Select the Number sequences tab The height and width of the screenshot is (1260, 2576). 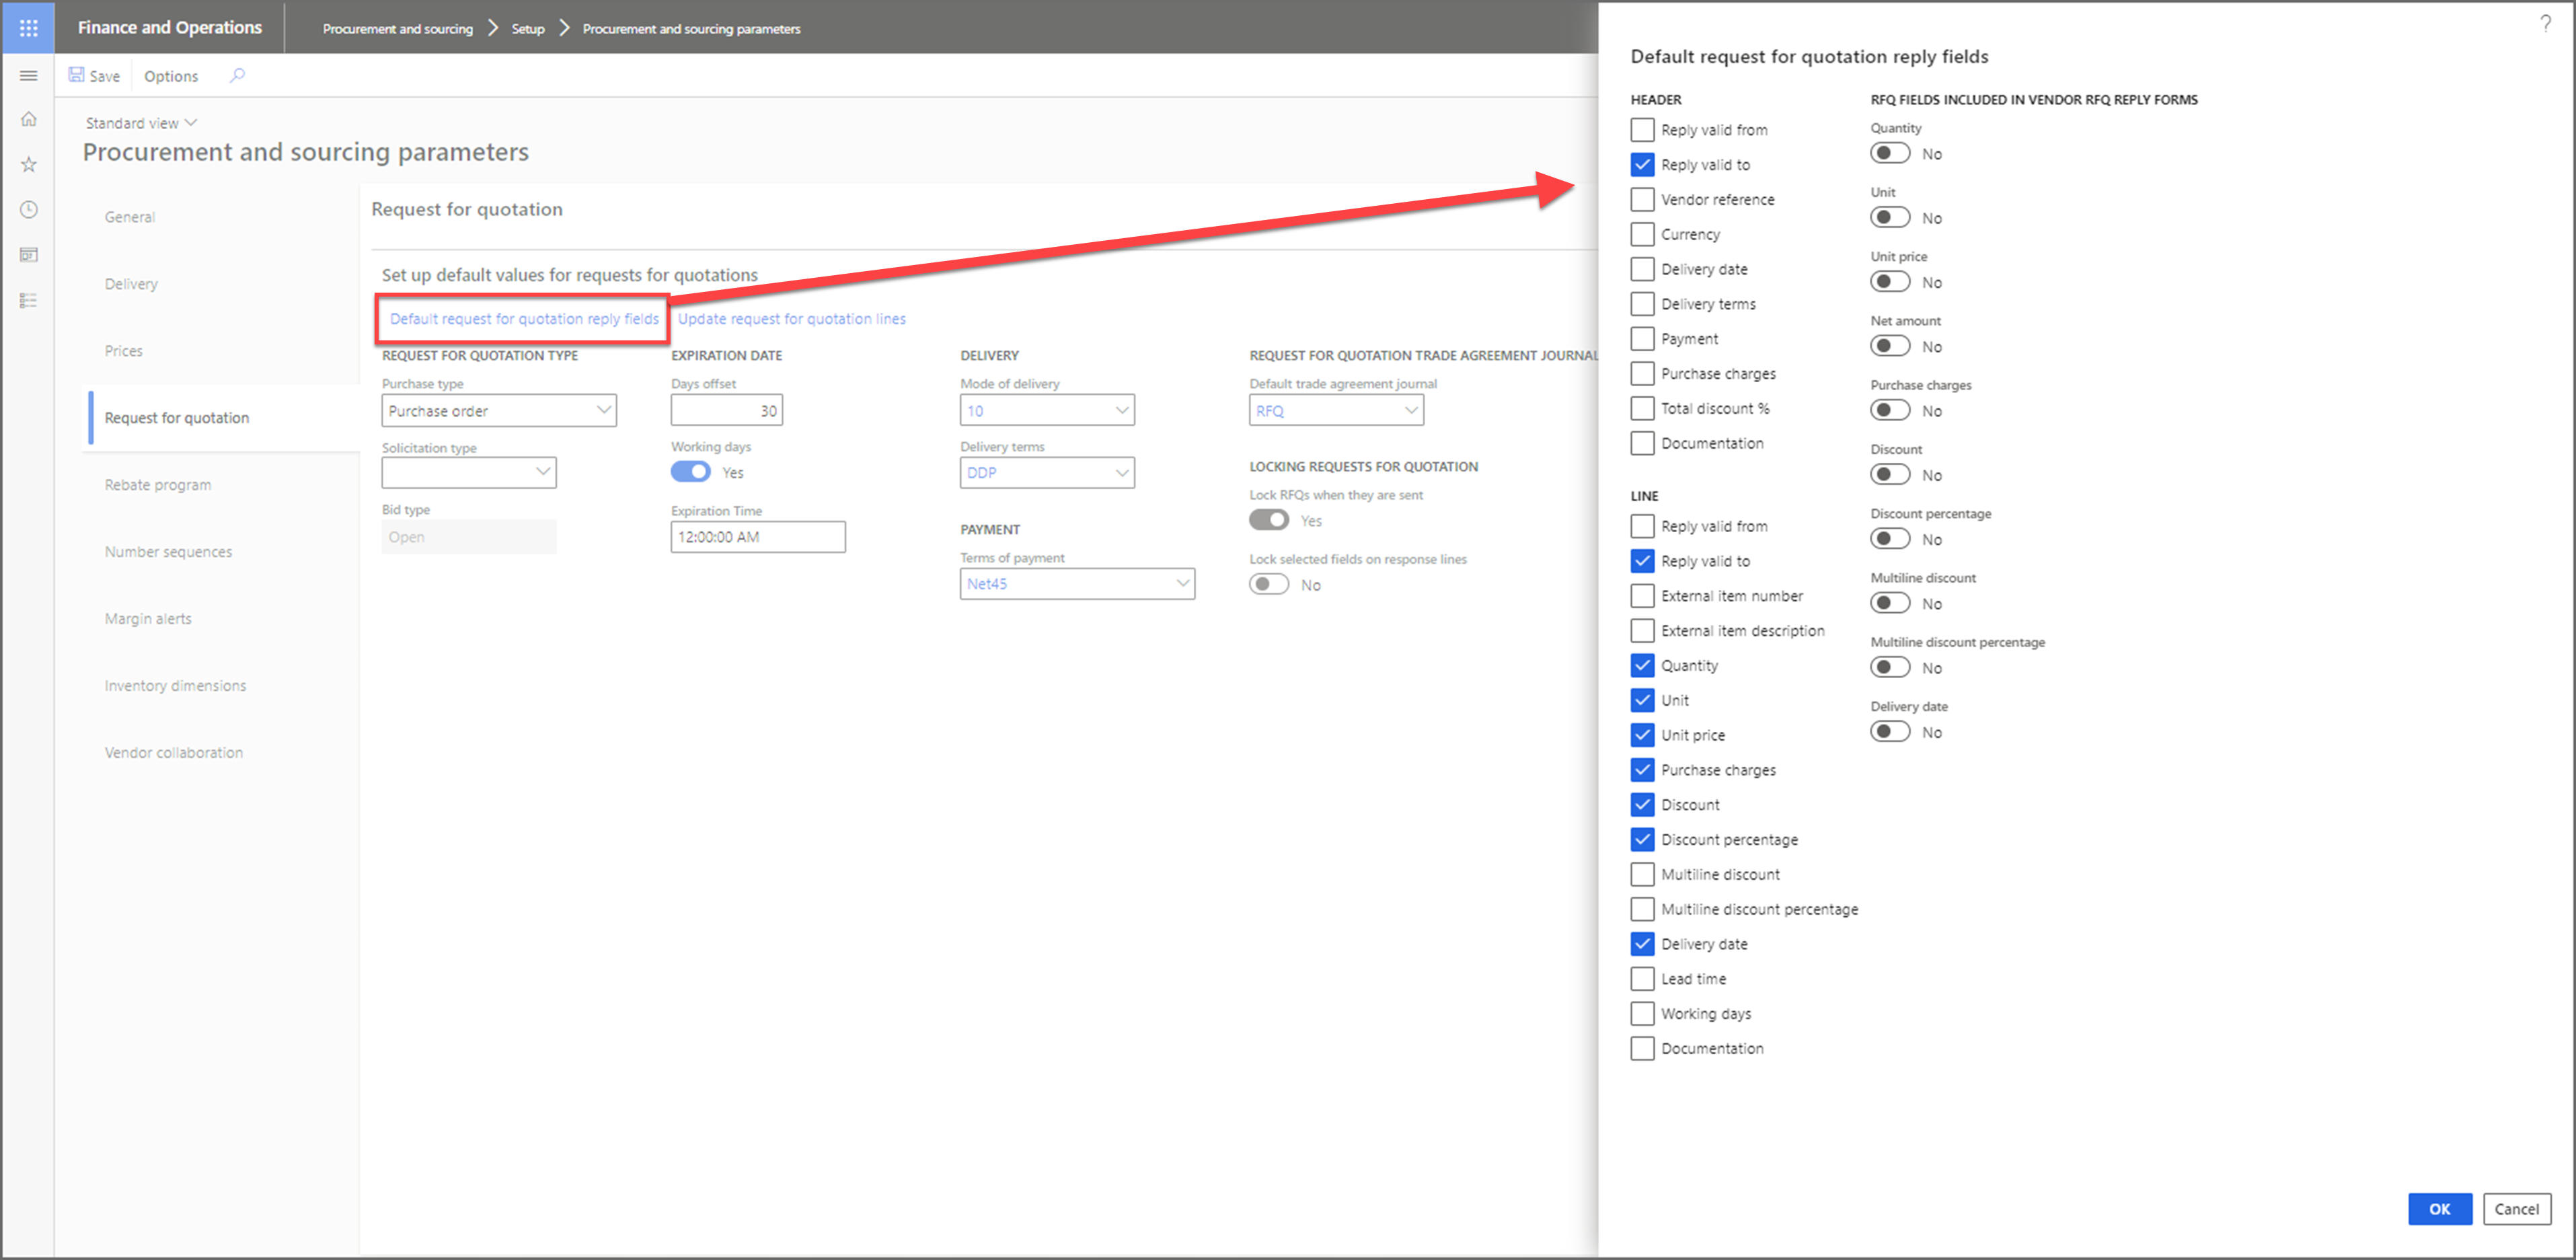pyautogui.click(x=168, y=552)
